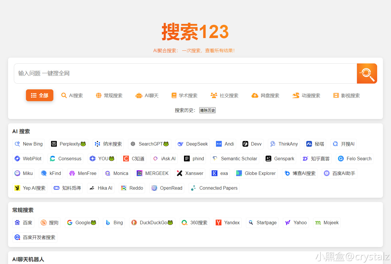Open the 百度AI助手 link

click(x=339, y=173)
